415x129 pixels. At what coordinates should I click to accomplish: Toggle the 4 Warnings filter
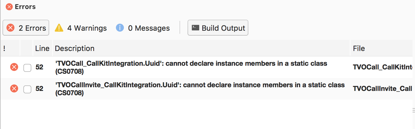click(x=81, y=28)
